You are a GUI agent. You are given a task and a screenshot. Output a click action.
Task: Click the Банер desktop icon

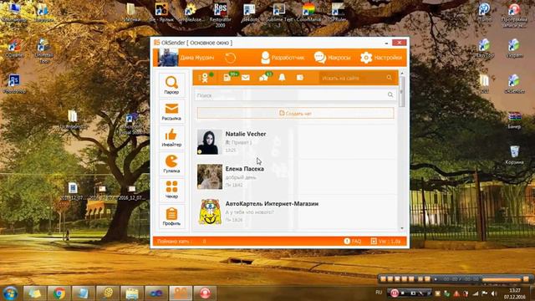pyautogui.click(x=514, y=120)
